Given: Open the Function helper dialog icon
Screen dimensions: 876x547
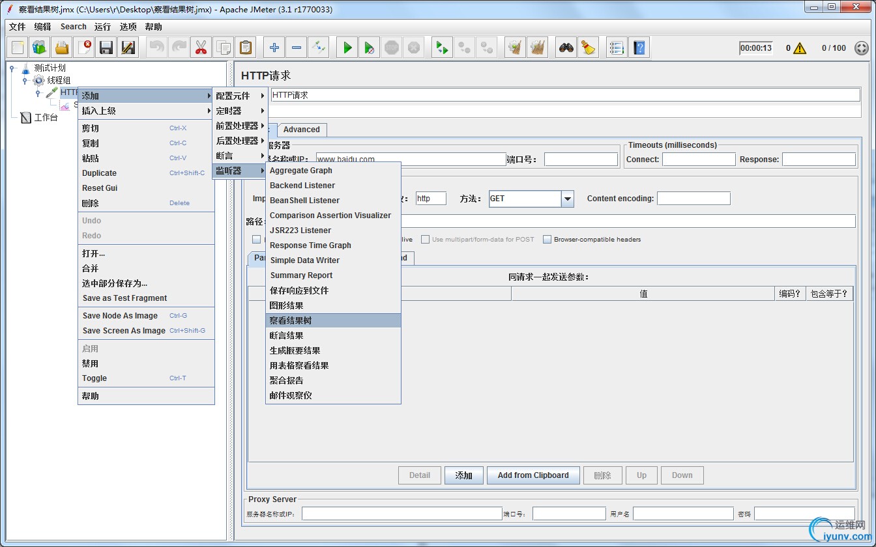Looking at the screenshot, I should [x=617, y=48].
